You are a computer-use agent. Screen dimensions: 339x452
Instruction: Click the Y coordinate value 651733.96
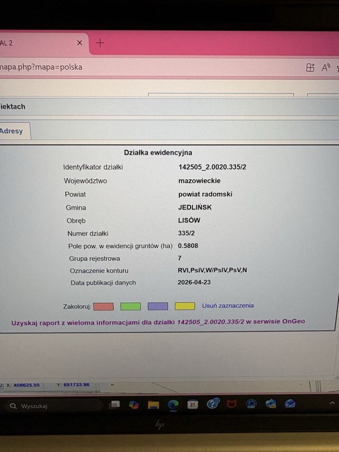coord(76,385)
